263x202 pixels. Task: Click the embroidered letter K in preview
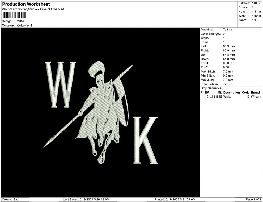pos(145,140)
